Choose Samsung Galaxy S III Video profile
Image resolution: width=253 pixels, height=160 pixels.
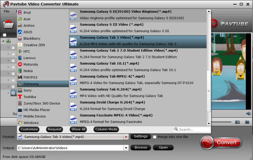pos(138,29)
